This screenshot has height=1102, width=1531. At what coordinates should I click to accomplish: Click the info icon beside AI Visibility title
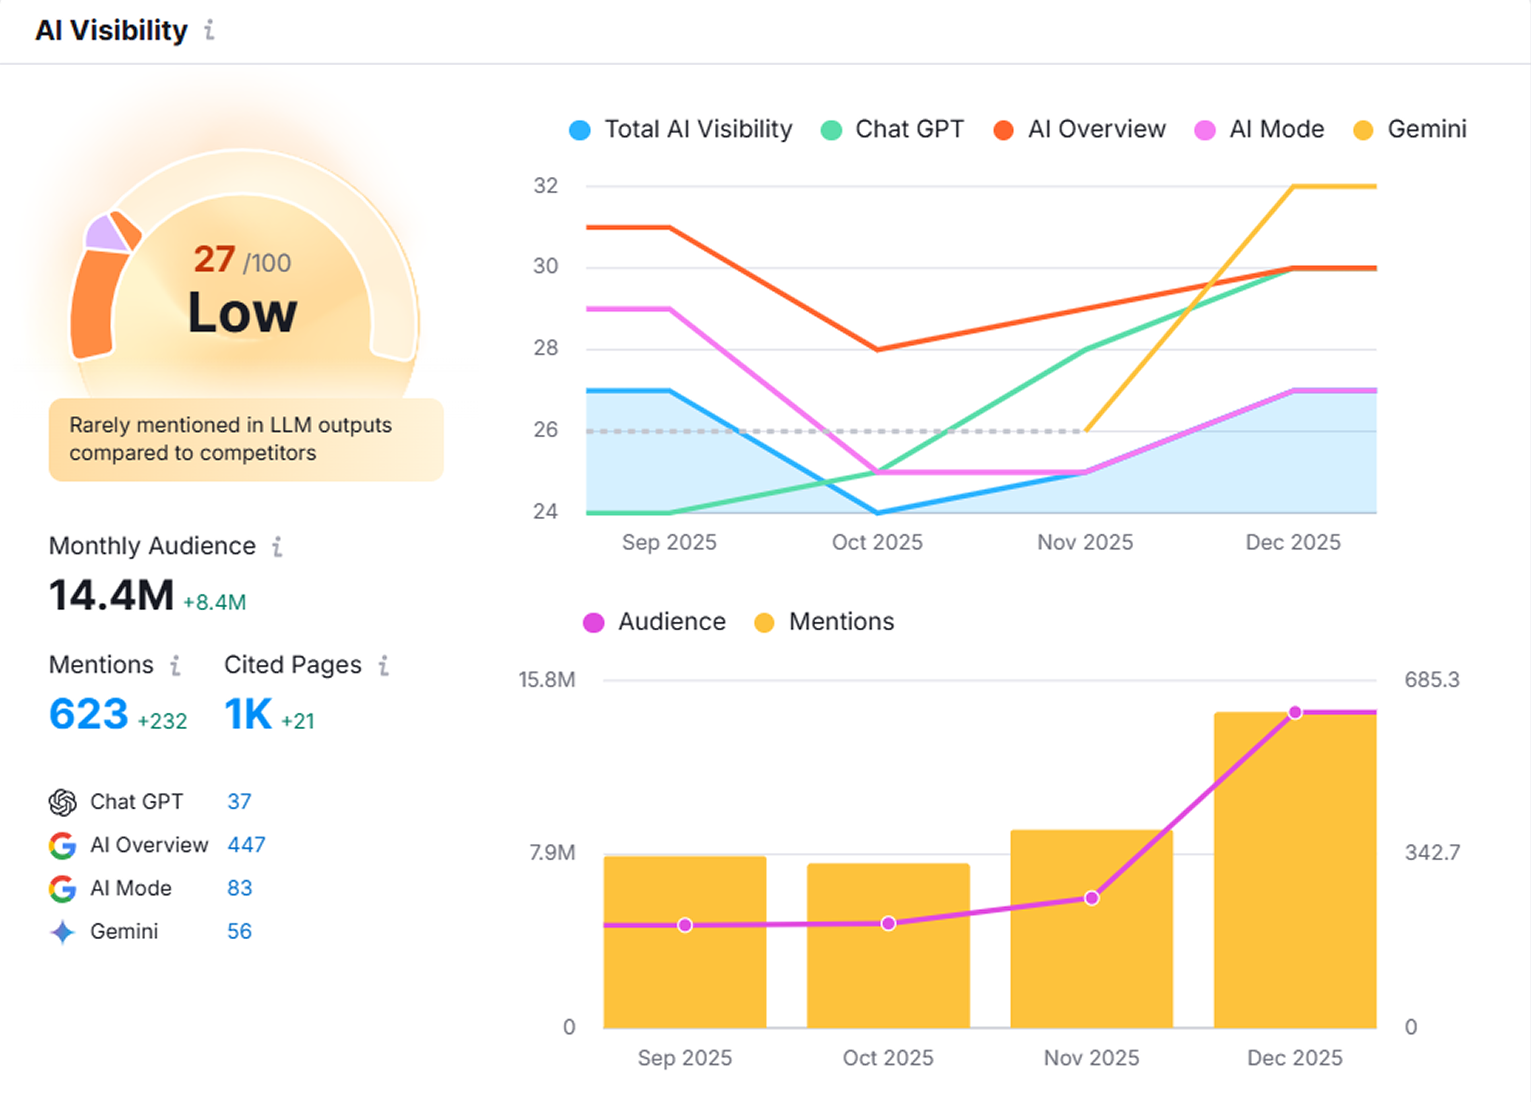(209, 30)
